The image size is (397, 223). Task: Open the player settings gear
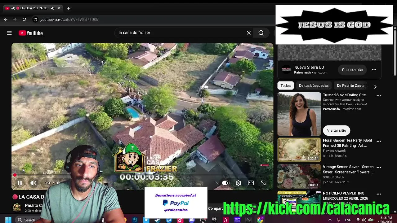click(238, 183)
